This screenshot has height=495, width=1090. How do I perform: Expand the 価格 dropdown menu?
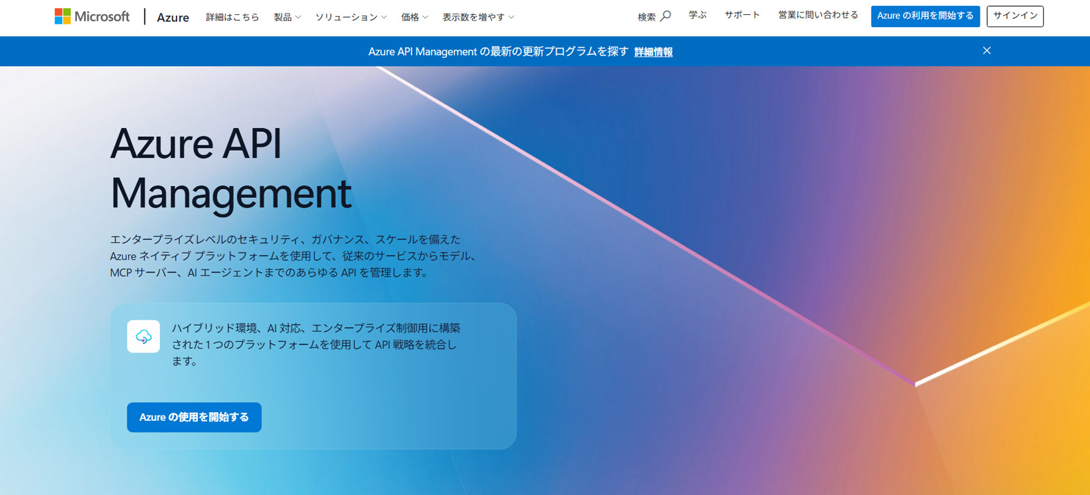414,17
